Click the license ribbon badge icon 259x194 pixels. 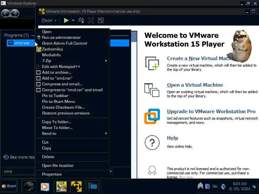tap(152, 170)
